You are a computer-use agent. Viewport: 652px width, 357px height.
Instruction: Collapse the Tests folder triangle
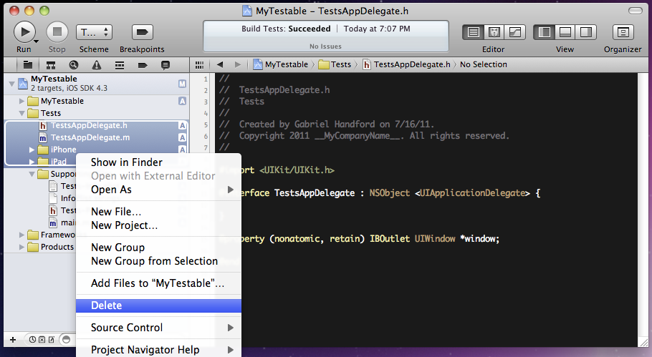(21, 113)
